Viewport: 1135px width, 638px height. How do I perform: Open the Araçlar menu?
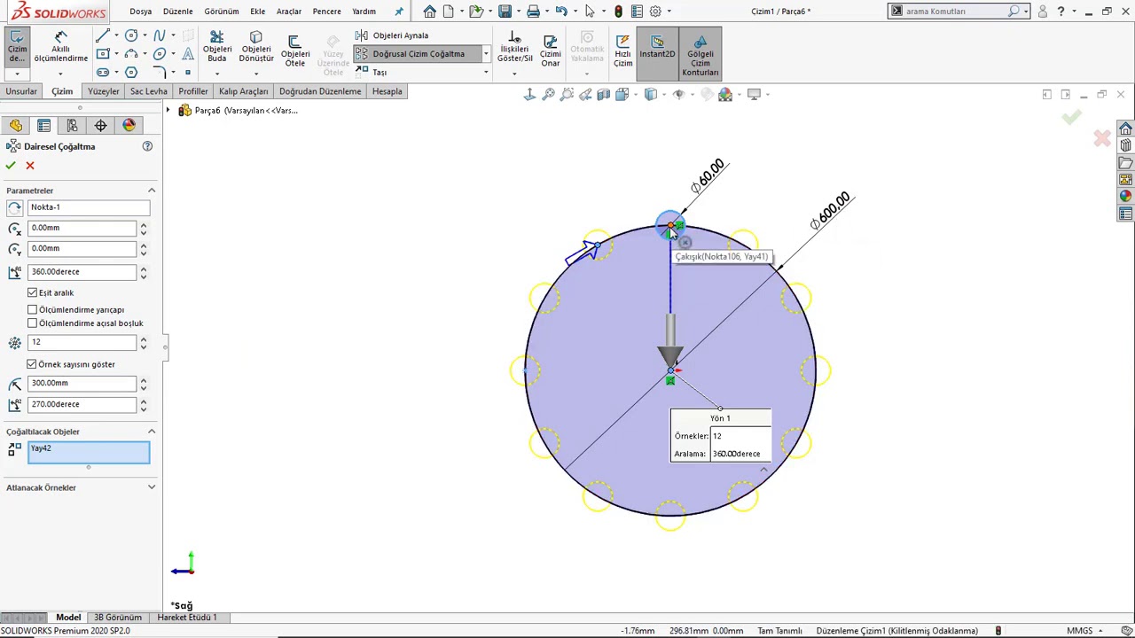pos(289,12)
